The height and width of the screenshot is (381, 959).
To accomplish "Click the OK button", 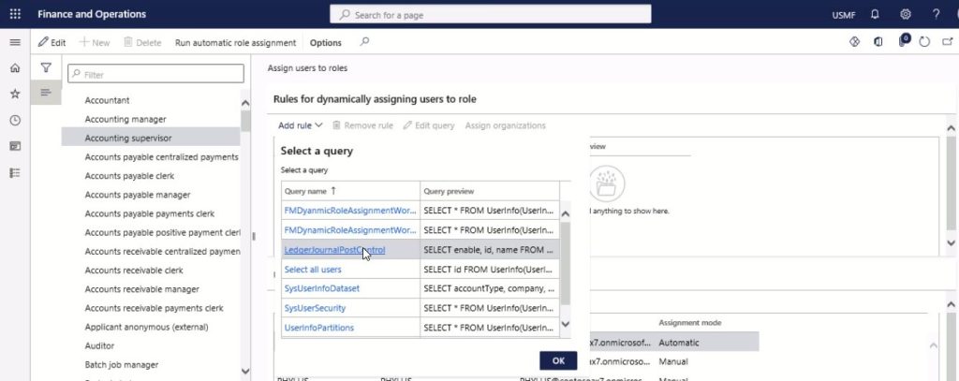I will point(558,360).
